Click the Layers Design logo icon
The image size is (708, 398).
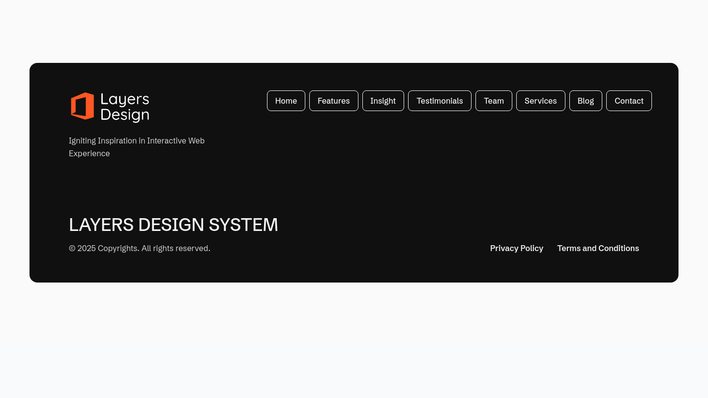[83, 107]
